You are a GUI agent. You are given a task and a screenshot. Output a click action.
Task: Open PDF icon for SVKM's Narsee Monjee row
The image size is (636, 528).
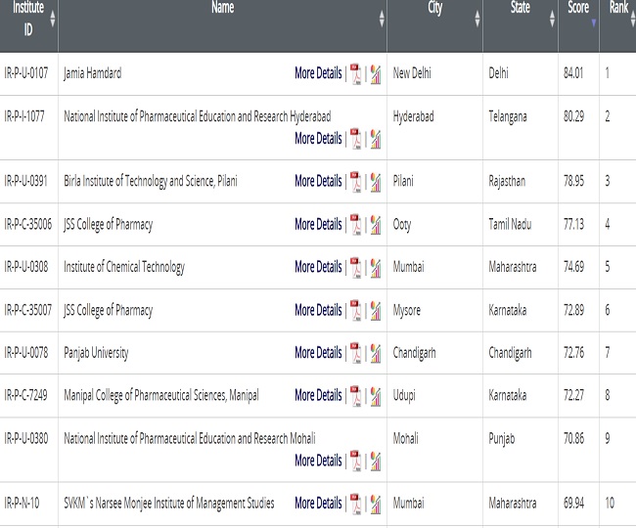[x=357, y=504]
